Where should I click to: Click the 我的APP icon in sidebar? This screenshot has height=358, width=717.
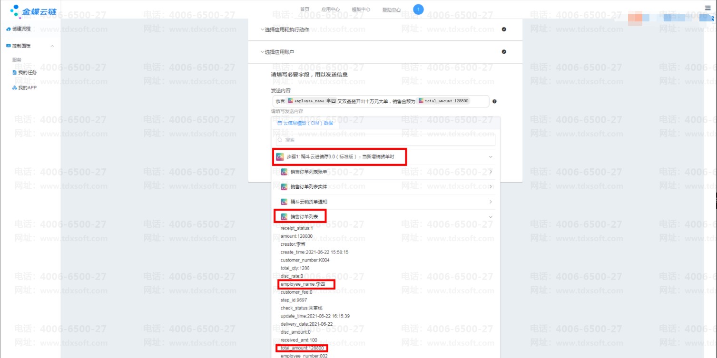pyautogui.click(x=15, y=88)
